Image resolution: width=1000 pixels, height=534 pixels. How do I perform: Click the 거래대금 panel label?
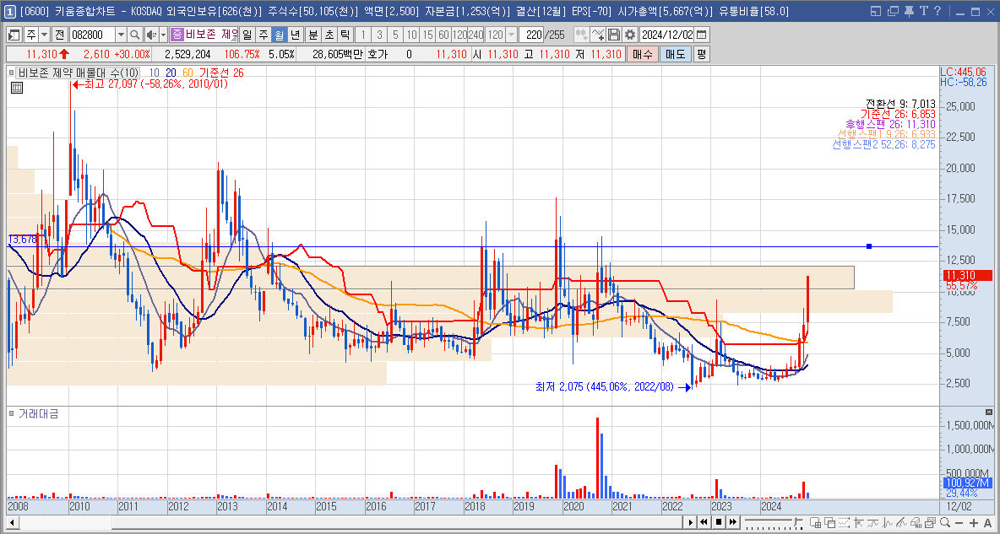pos(38,413)
